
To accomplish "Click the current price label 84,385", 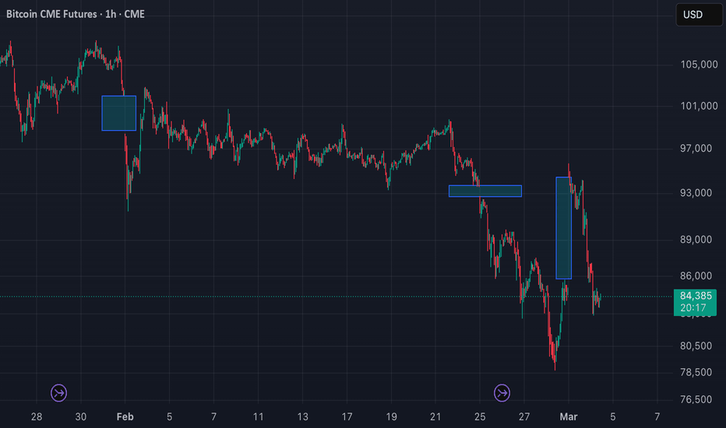I will 696,296.
